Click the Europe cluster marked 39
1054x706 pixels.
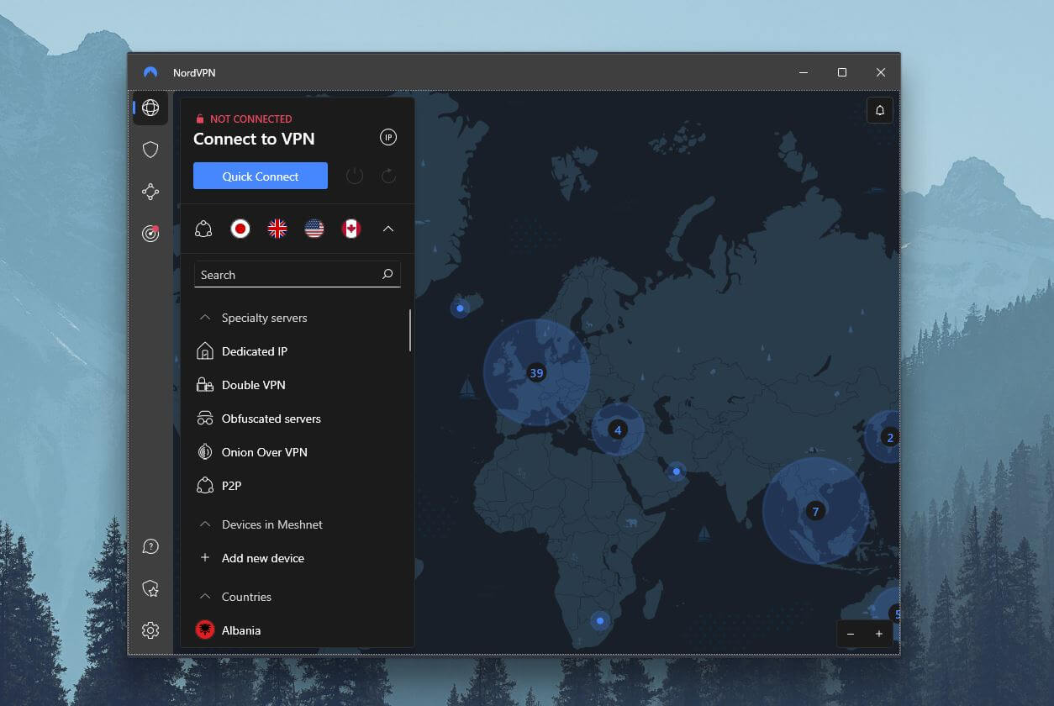point(536,373)
